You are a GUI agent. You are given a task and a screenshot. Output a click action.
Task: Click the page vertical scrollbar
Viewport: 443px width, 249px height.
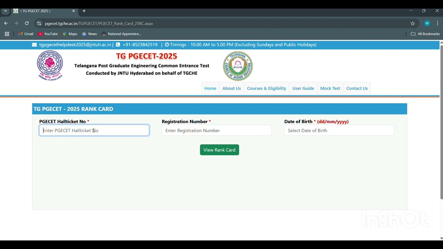[x=441, y=122]
